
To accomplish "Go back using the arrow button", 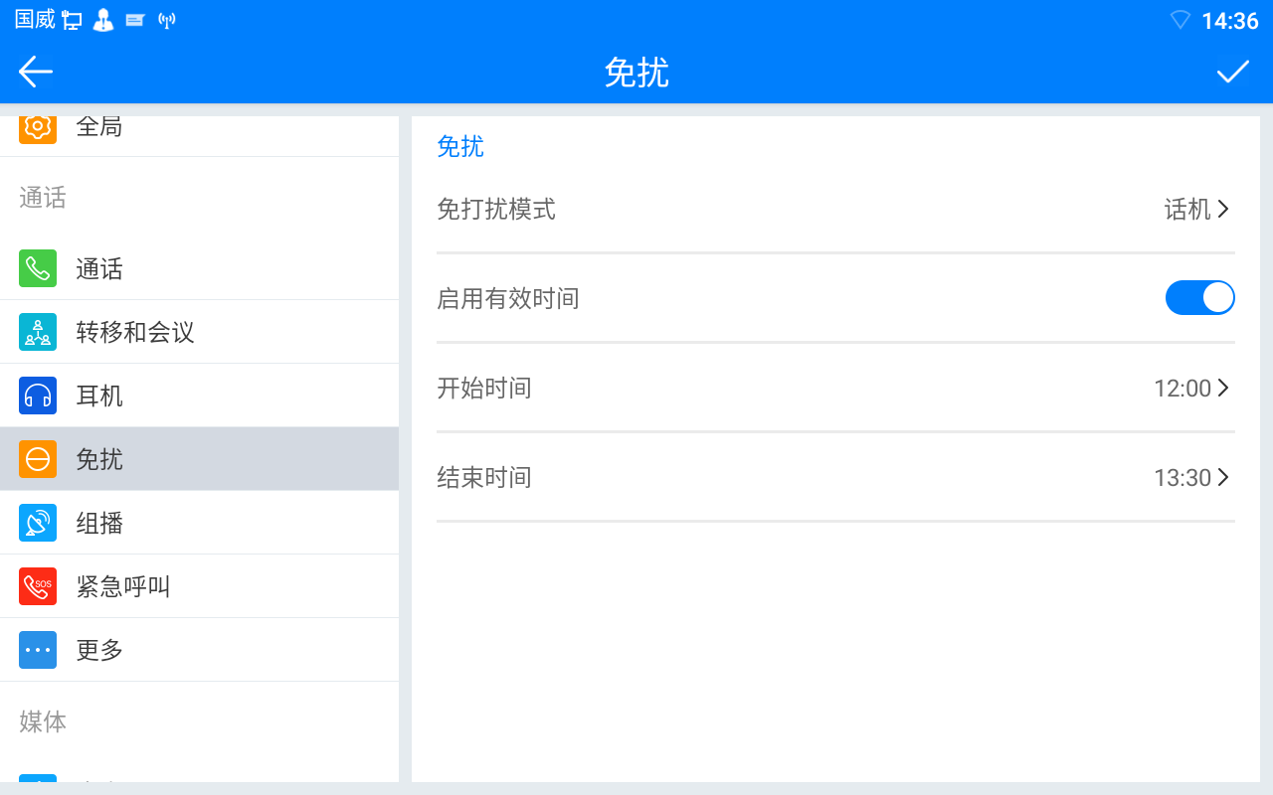I will tap(35, 71).
